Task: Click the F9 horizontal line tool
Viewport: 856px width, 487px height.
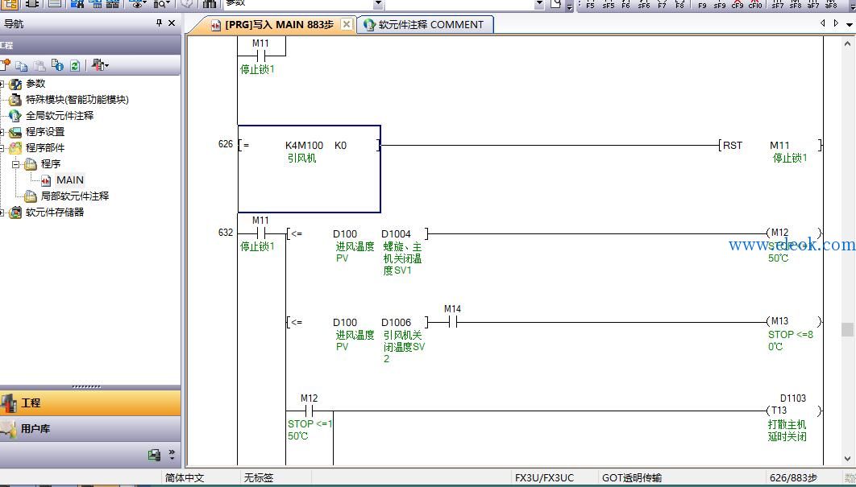Action: 702,4
